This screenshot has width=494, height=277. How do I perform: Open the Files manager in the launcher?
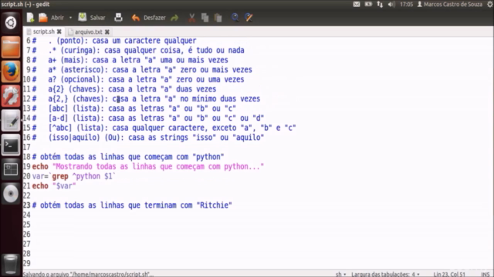(x=11, y=47)
